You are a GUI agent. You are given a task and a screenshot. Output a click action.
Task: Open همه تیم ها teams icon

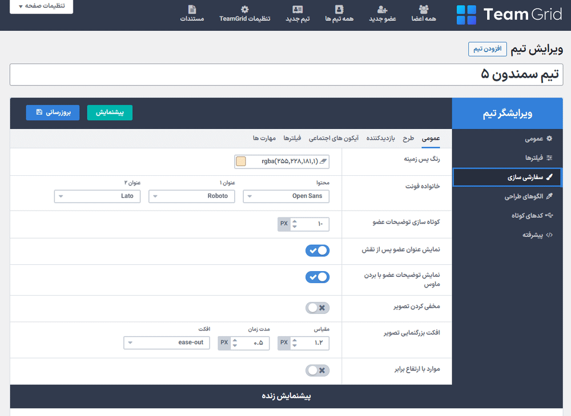[x=340, y=10]
